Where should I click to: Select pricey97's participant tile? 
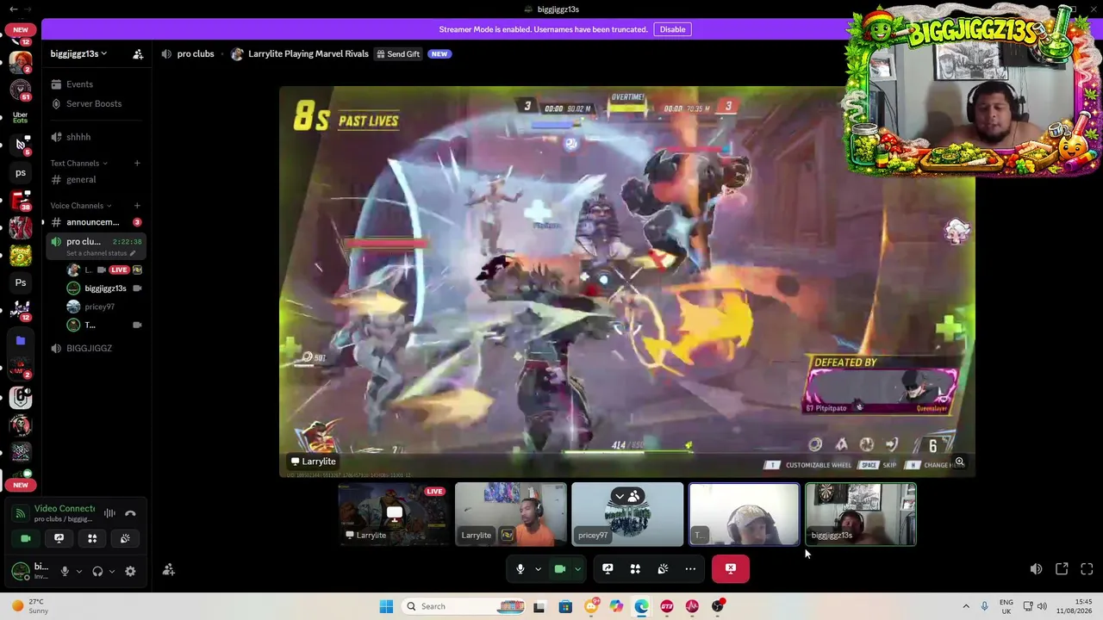point(627,514)
